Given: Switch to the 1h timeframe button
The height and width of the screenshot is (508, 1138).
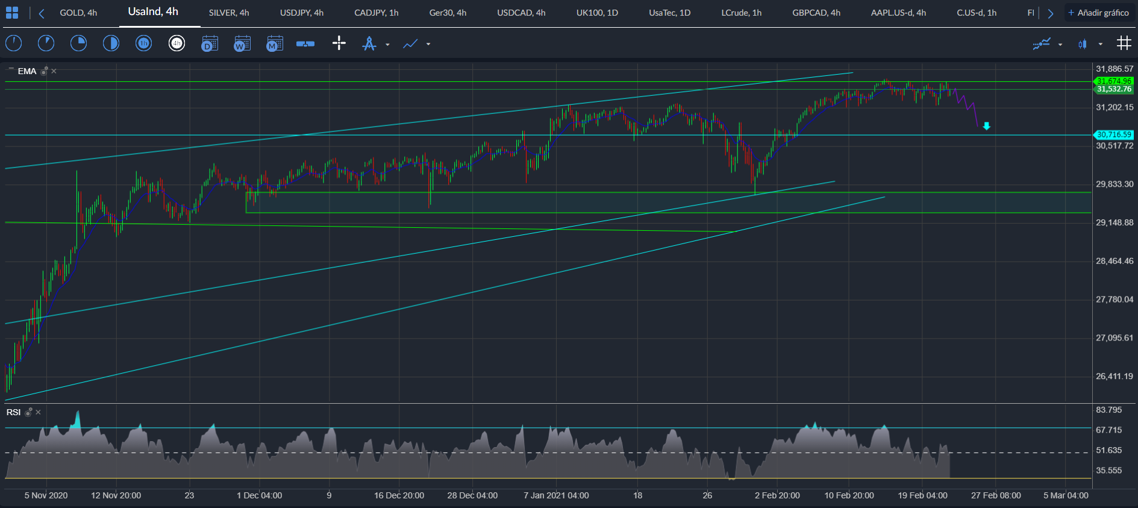Looking at the screenshot, I should tap(143, 43).
